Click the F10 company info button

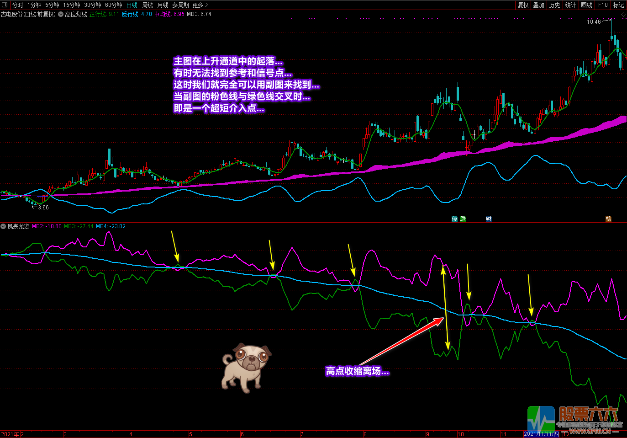point(603,5)
